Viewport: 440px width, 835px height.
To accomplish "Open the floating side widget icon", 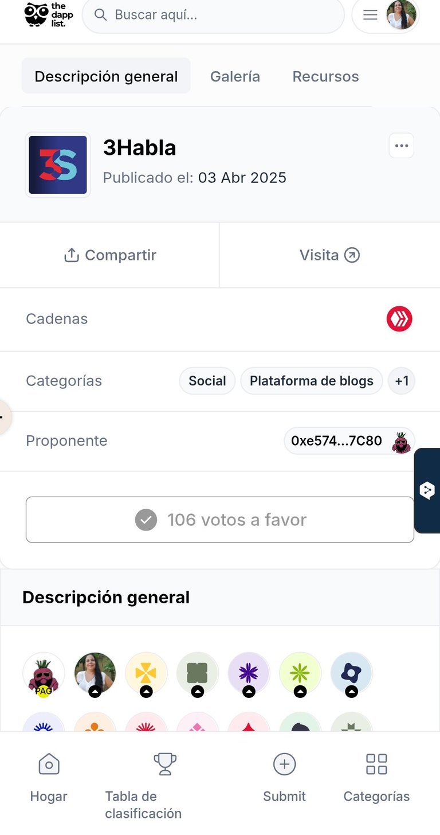I will 427,490.
